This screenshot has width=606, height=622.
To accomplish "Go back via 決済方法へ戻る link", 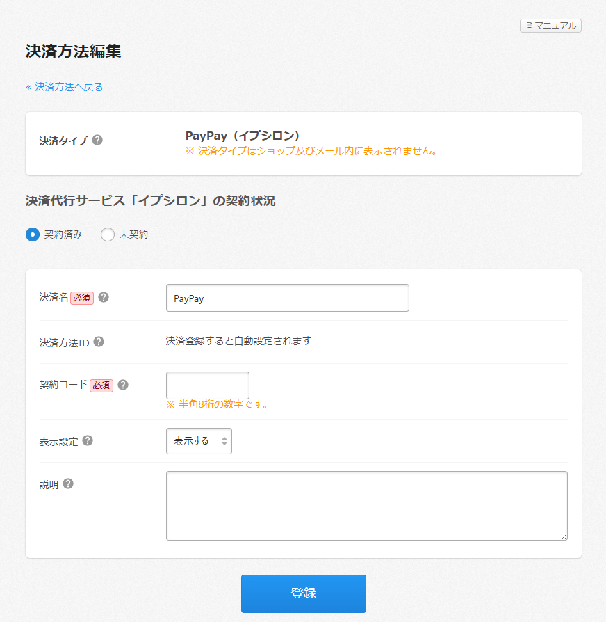I will [x=65, y=87].
